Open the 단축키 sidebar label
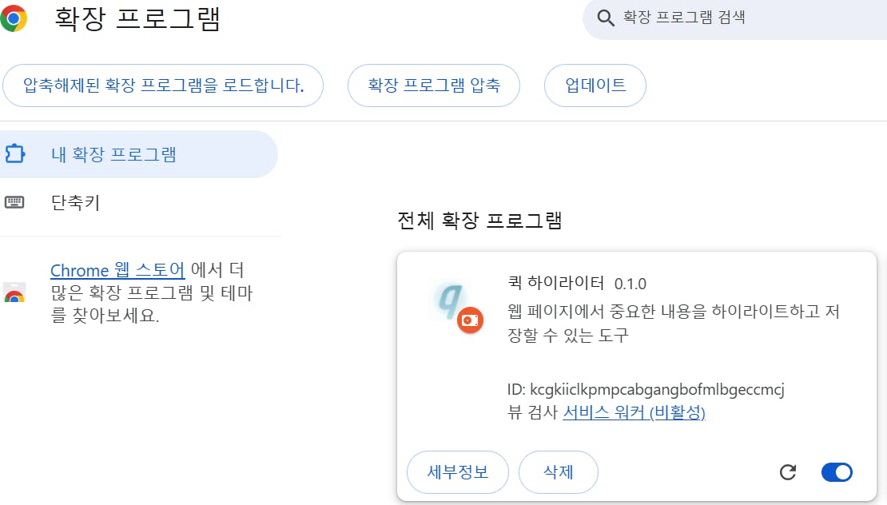Screen dimensions: 887x505 click(75, 202)
